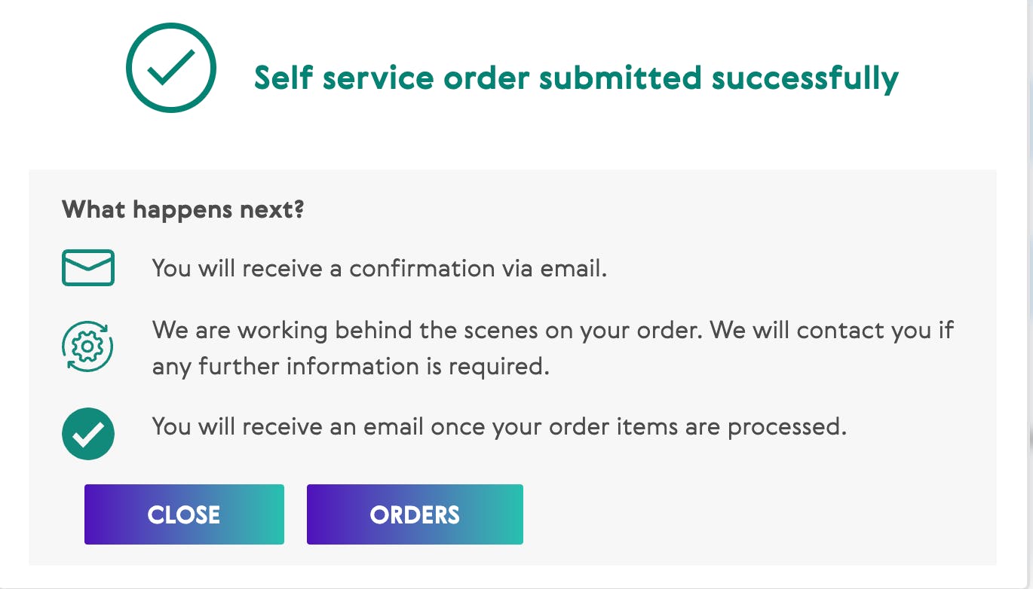Select the 'confirmation via email' text line
Viewport: 1033px width, 589px height.
[379, 268]
